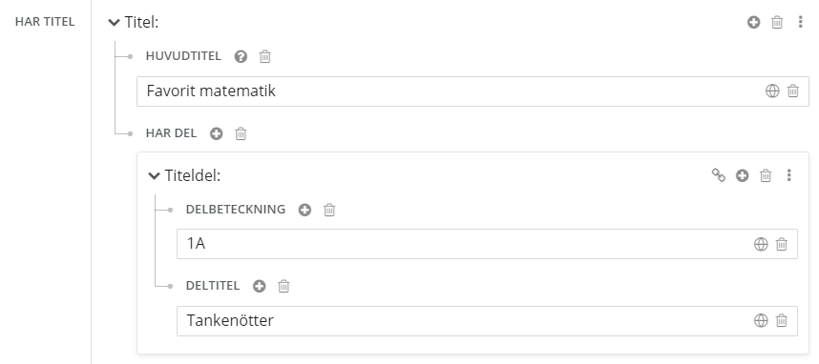Open Titeldel three-dot options menu

click(x=788, y=175)
